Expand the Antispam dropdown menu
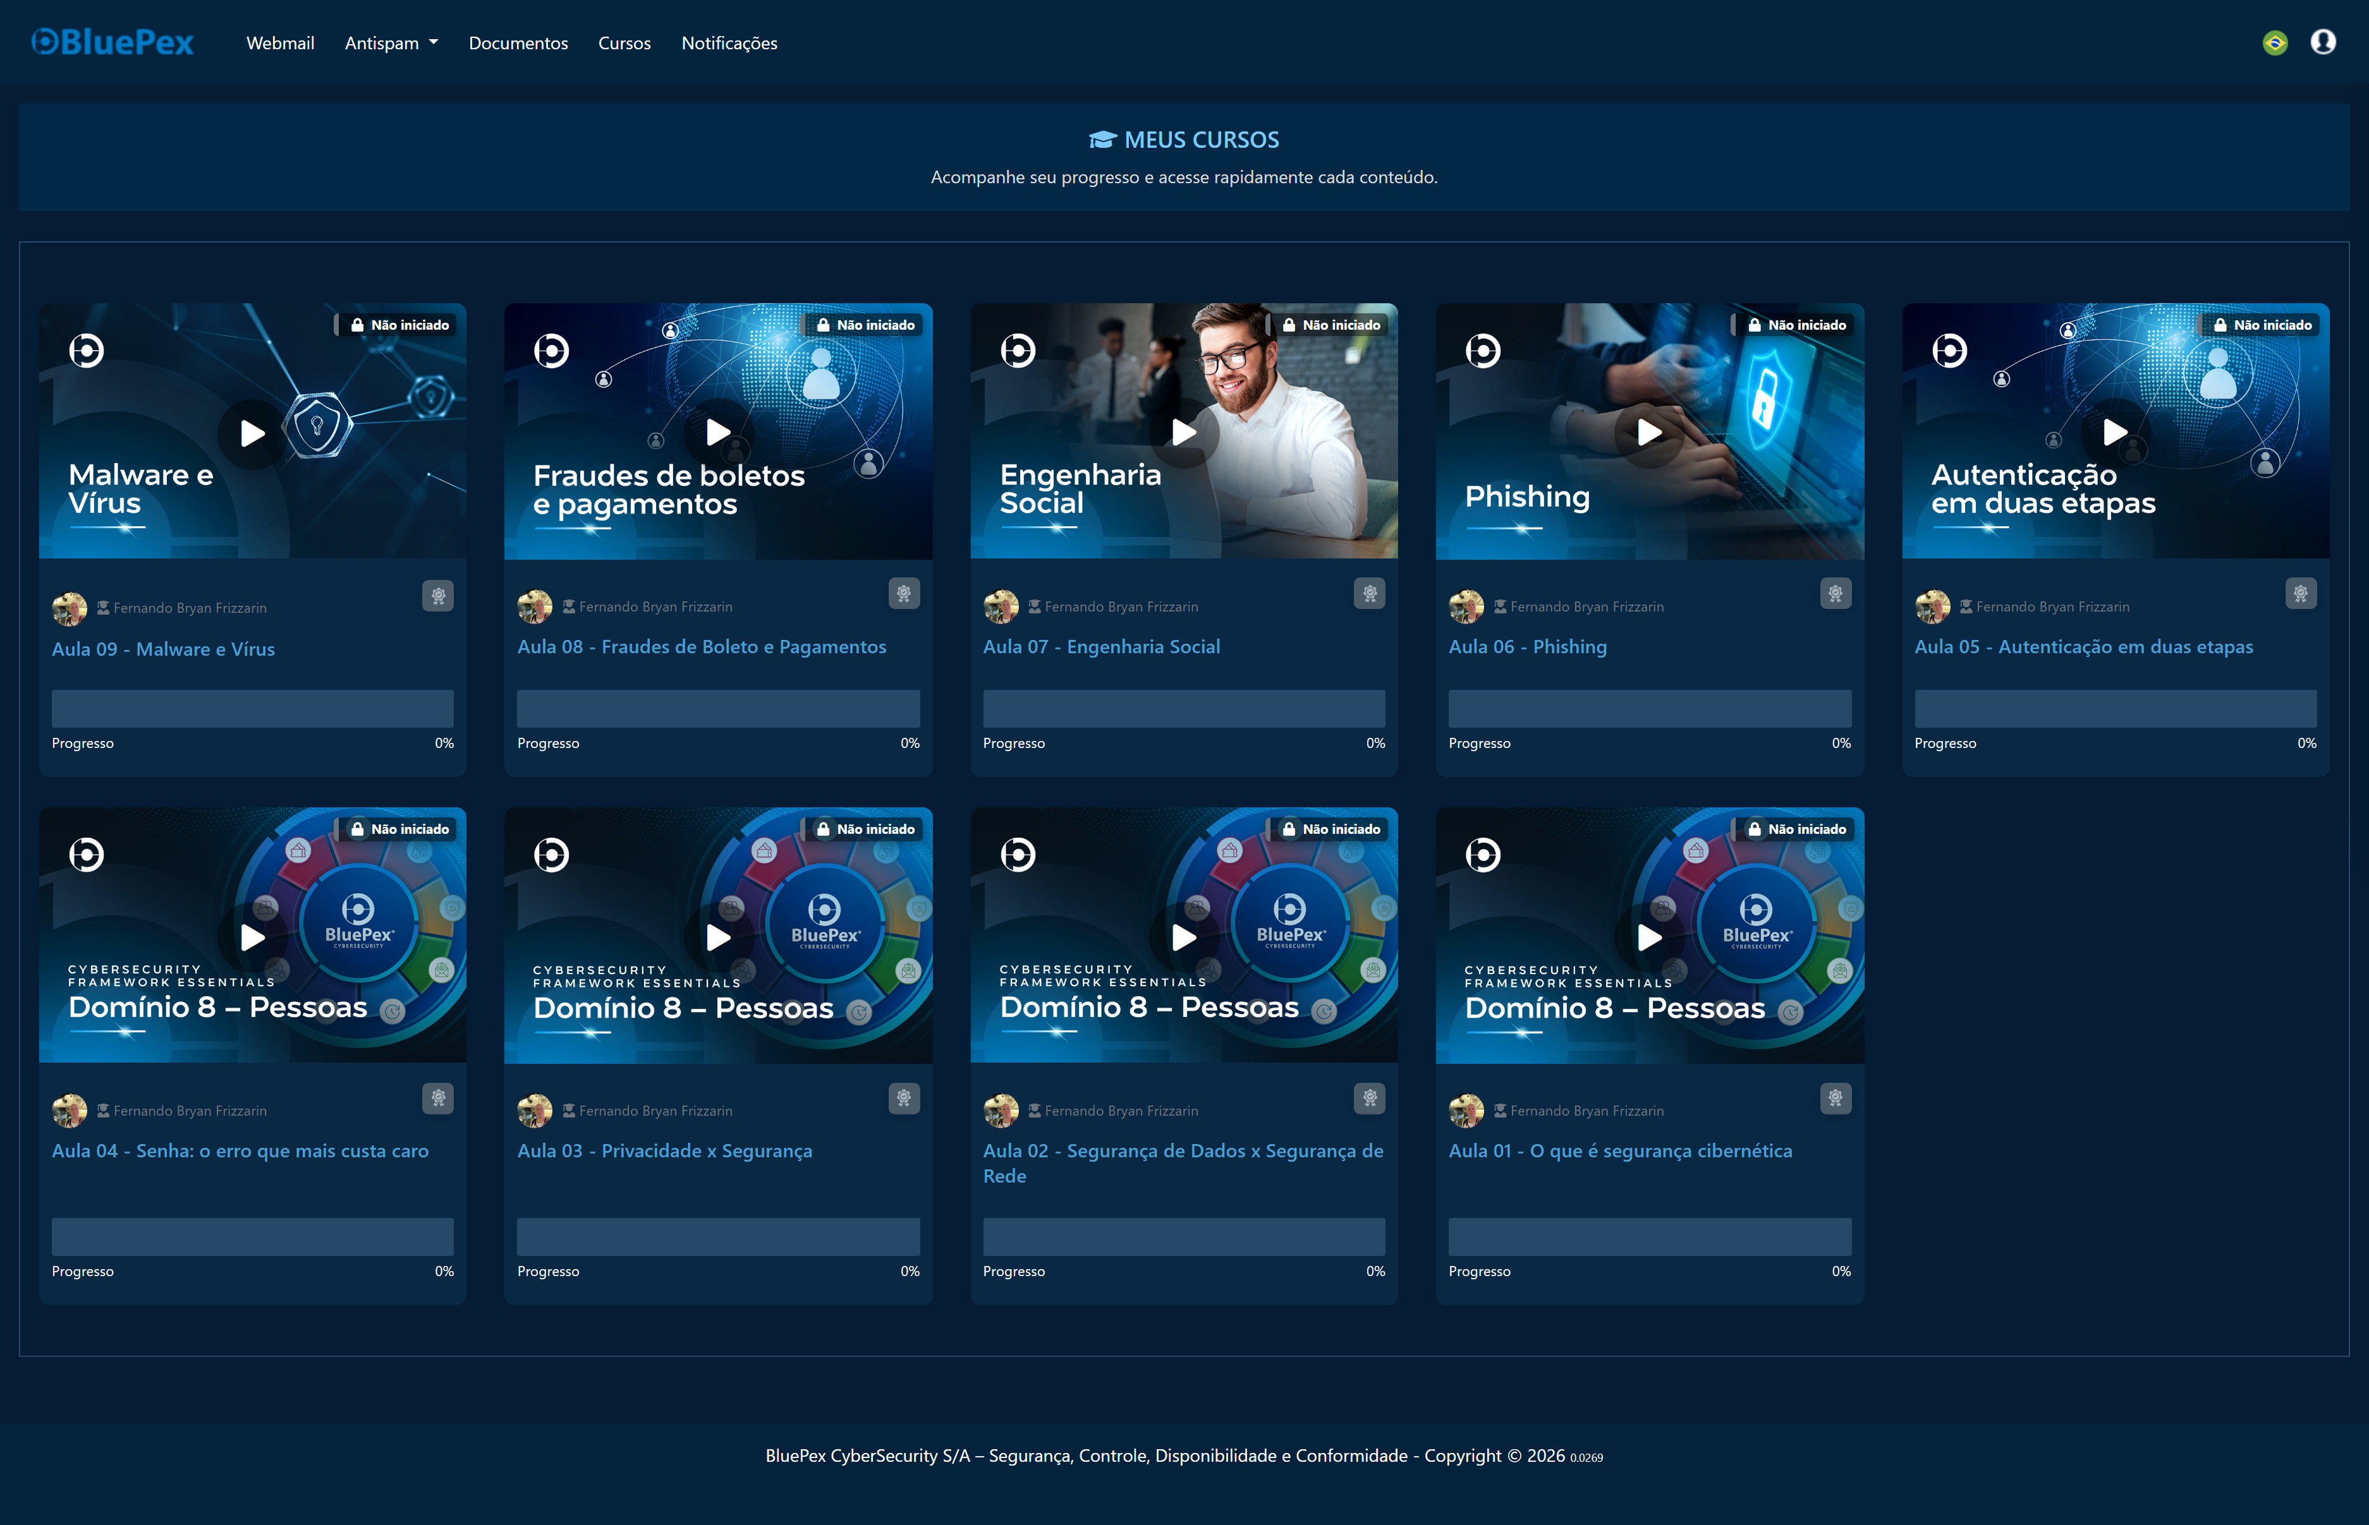The width and height of the screenshot is (2369, 1525). click(391, 44)
